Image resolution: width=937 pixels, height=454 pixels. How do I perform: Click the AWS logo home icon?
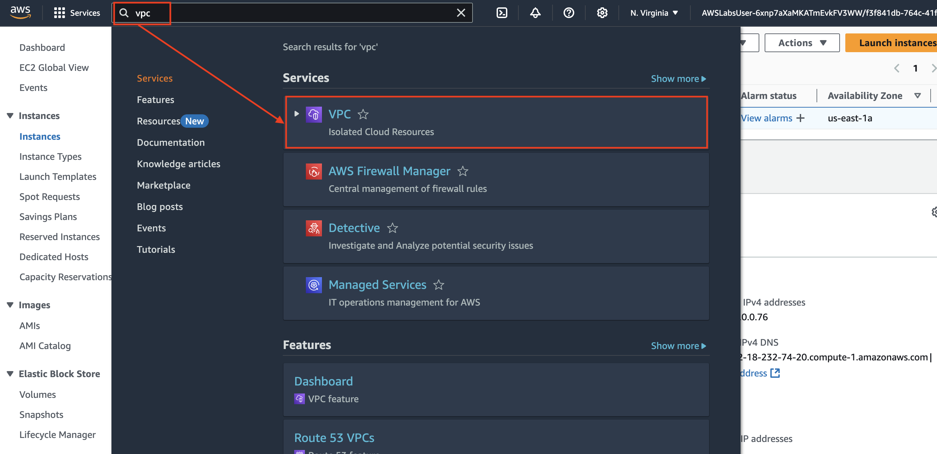20,12
